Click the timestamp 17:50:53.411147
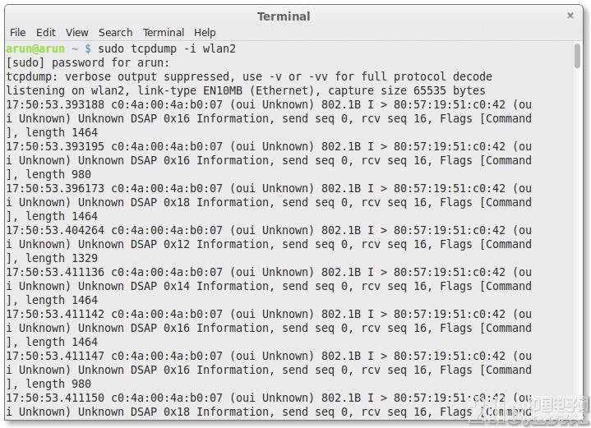 coord(55,356)
